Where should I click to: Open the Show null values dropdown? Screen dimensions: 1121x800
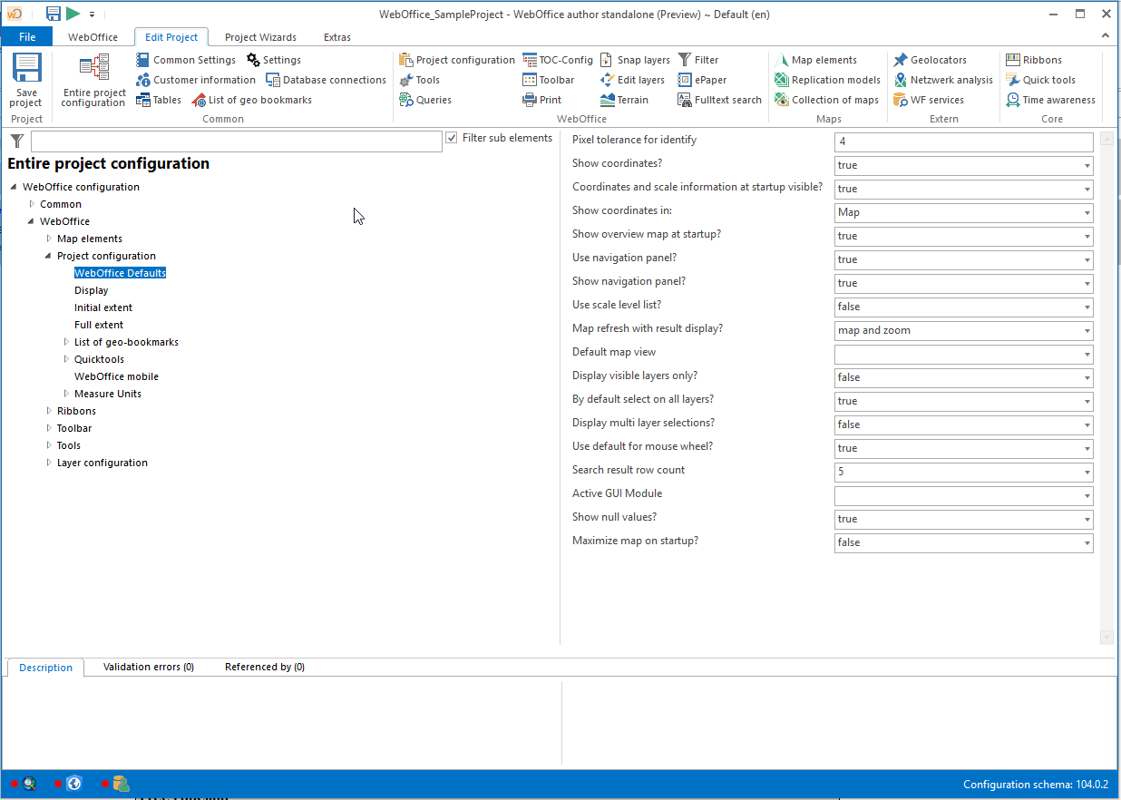pyautogui.click(x=1087, y=519)
